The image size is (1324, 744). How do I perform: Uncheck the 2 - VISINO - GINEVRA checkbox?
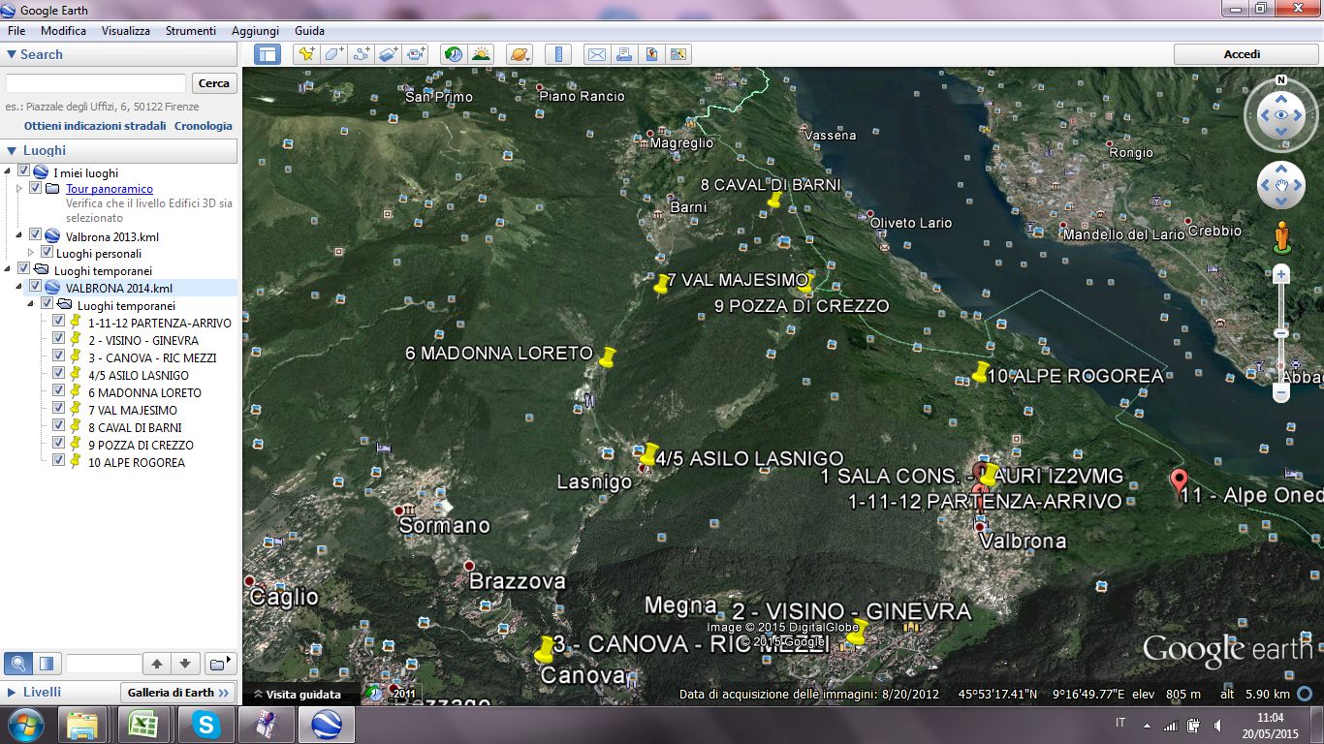point(58,340)
